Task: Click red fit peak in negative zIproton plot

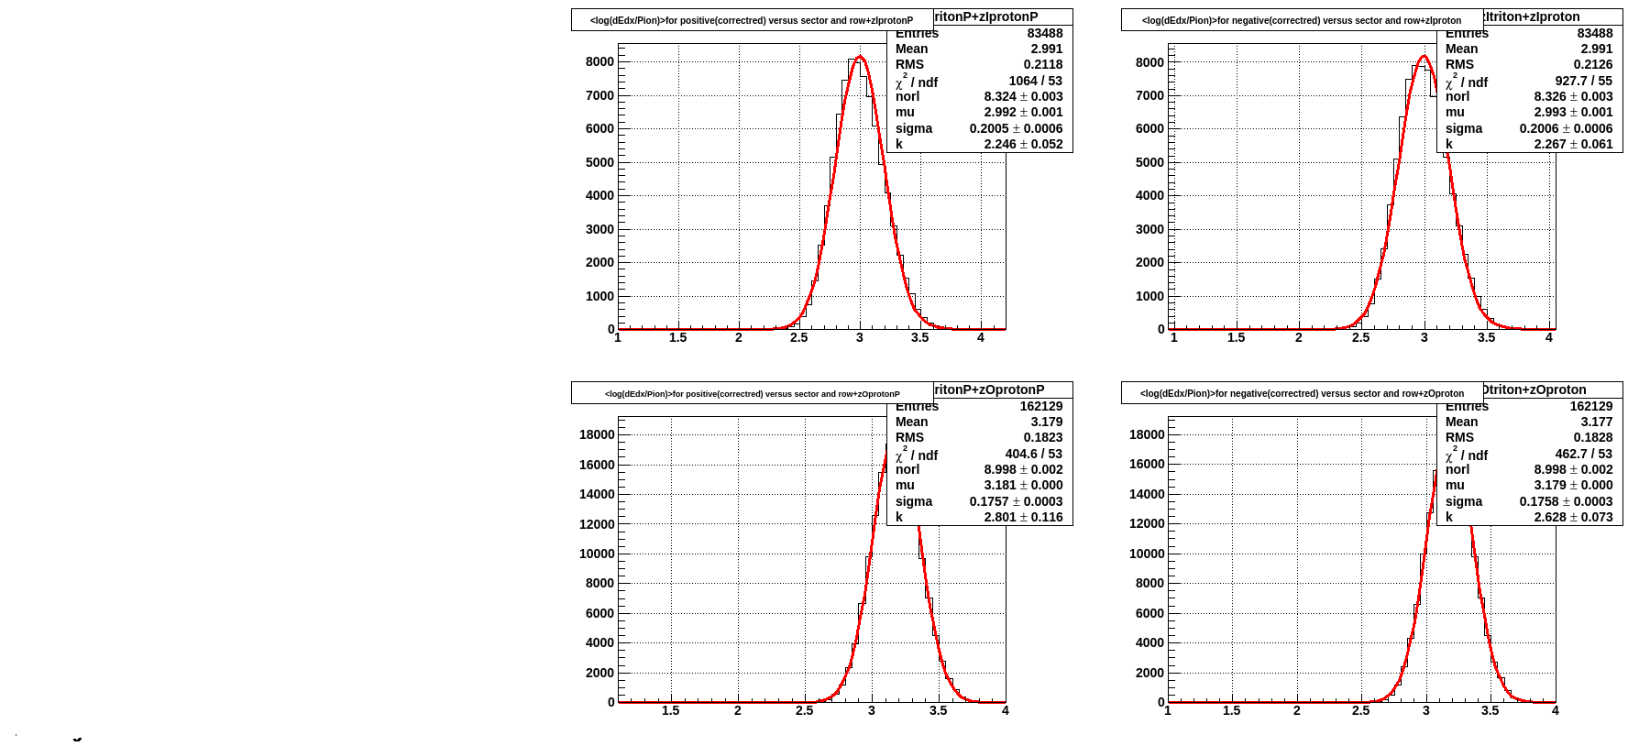Action: [1424, 57]
